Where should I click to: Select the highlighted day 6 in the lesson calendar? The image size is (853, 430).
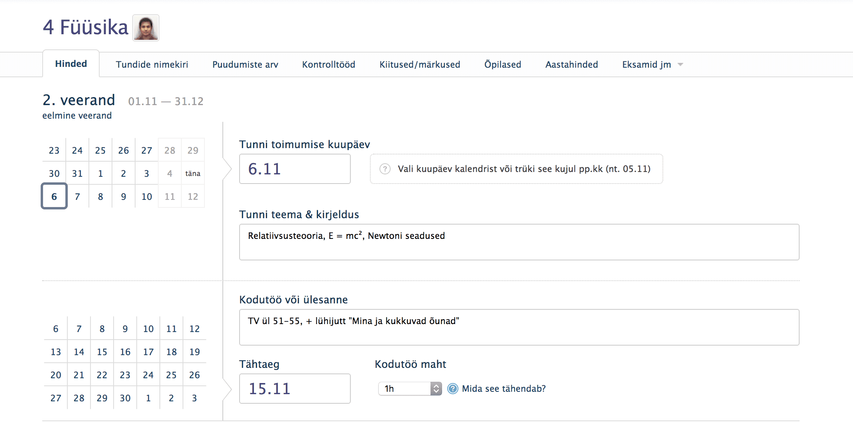[54, 196]
